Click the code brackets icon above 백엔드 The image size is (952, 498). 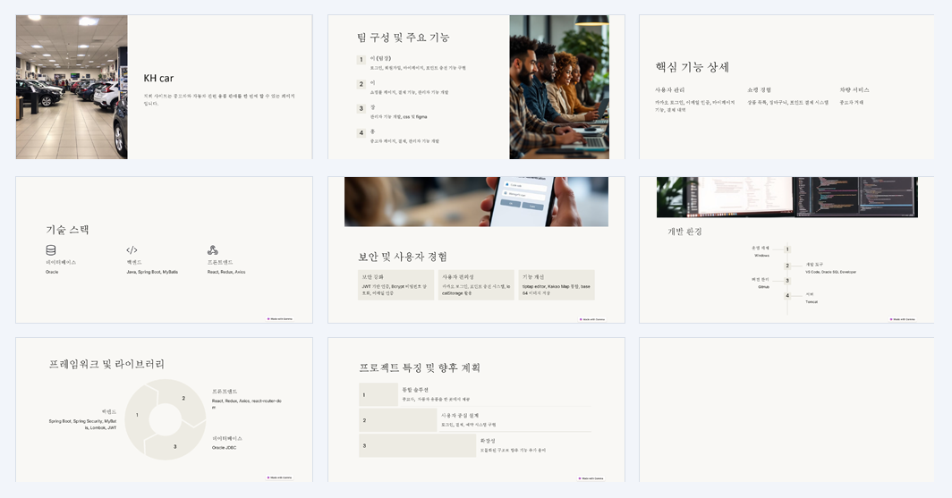[132, 250]
